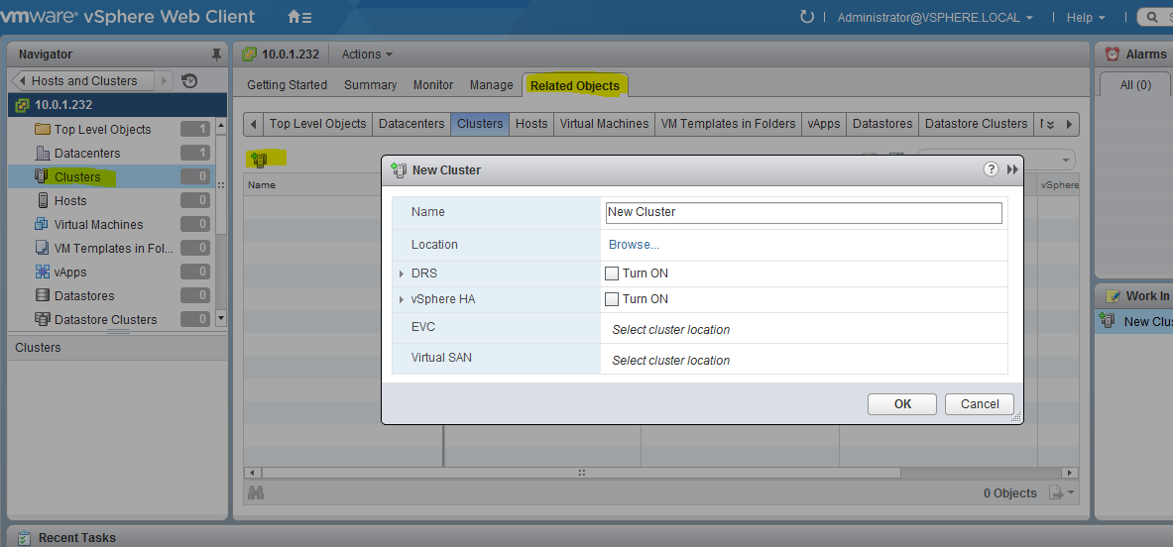Click the Hosts server icon in Navigator
This screenshot has height=547, width=1173.
pyautogui.click(x=43, y=200)
